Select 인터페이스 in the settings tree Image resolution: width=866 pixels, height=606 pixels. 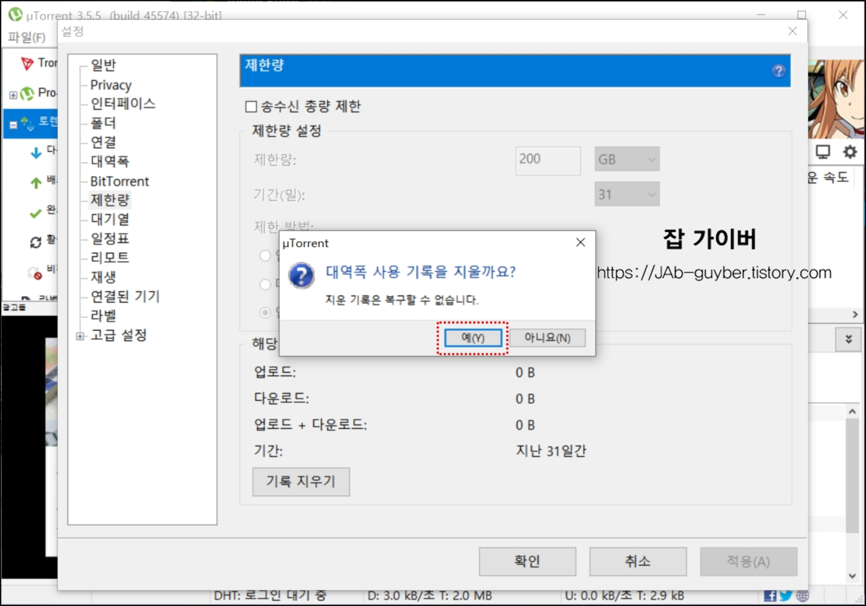[x=123, y=104]
